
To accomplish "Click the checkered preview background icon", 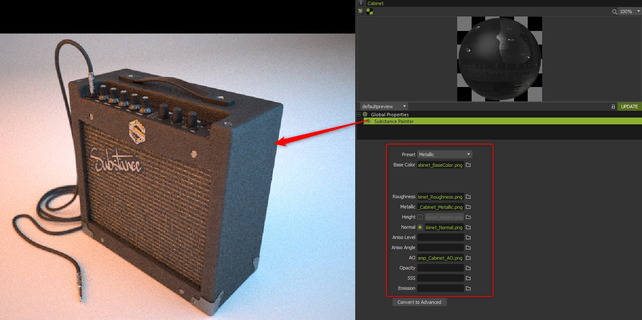I will (x=370, y=11).
